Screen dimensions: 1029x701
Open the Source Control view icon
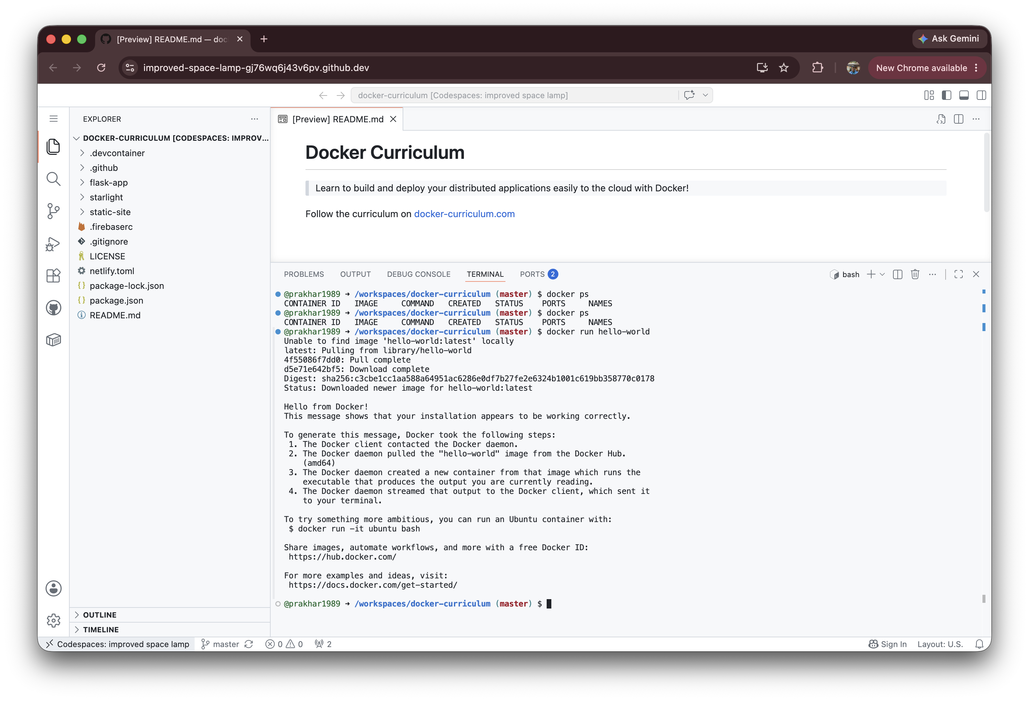(53, 211)
